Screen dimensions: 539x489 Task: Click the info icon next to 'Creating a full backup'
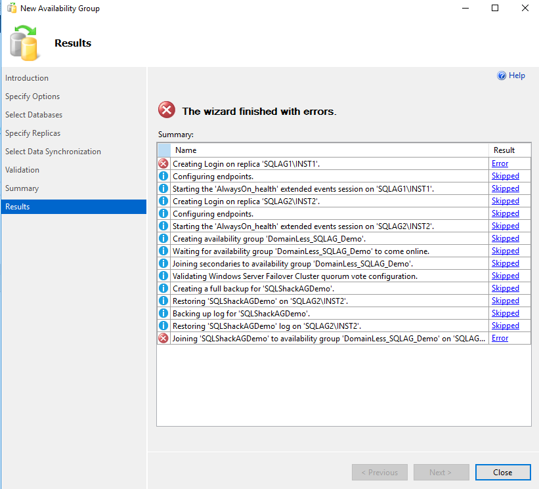pyautogui.click(x=163, y=288)
